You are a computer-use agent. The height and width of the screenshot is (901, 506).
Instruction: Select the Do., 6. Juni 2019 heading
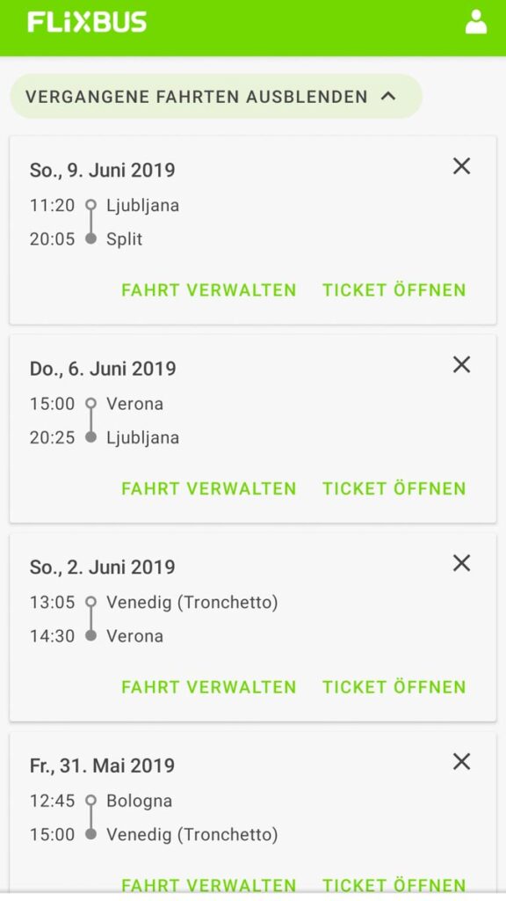point(103,369)
